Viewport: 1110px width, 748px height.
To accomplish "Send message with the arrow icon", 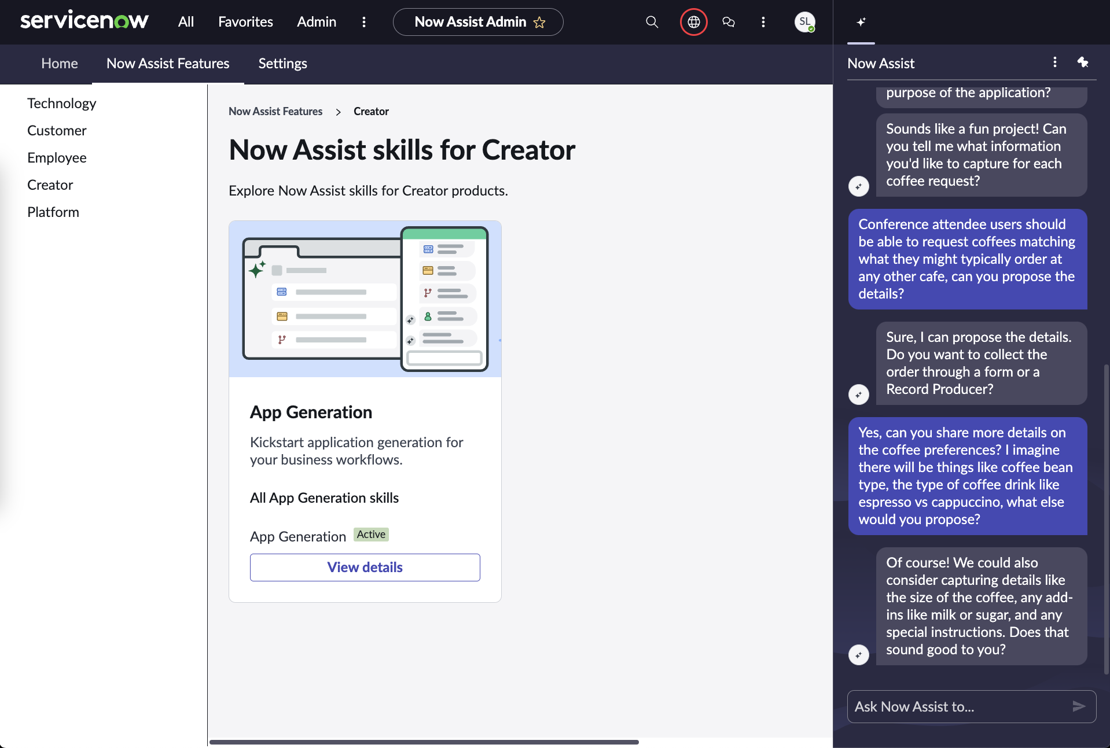I will 1079,706.
